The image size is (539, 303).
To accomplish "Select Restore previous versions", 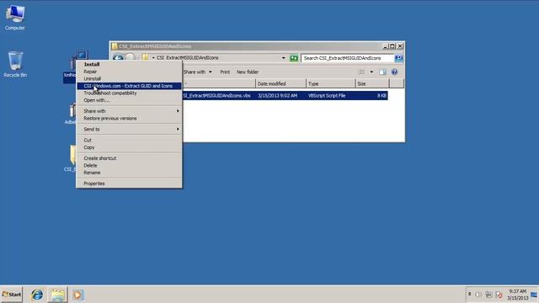I will coord(129,118).
